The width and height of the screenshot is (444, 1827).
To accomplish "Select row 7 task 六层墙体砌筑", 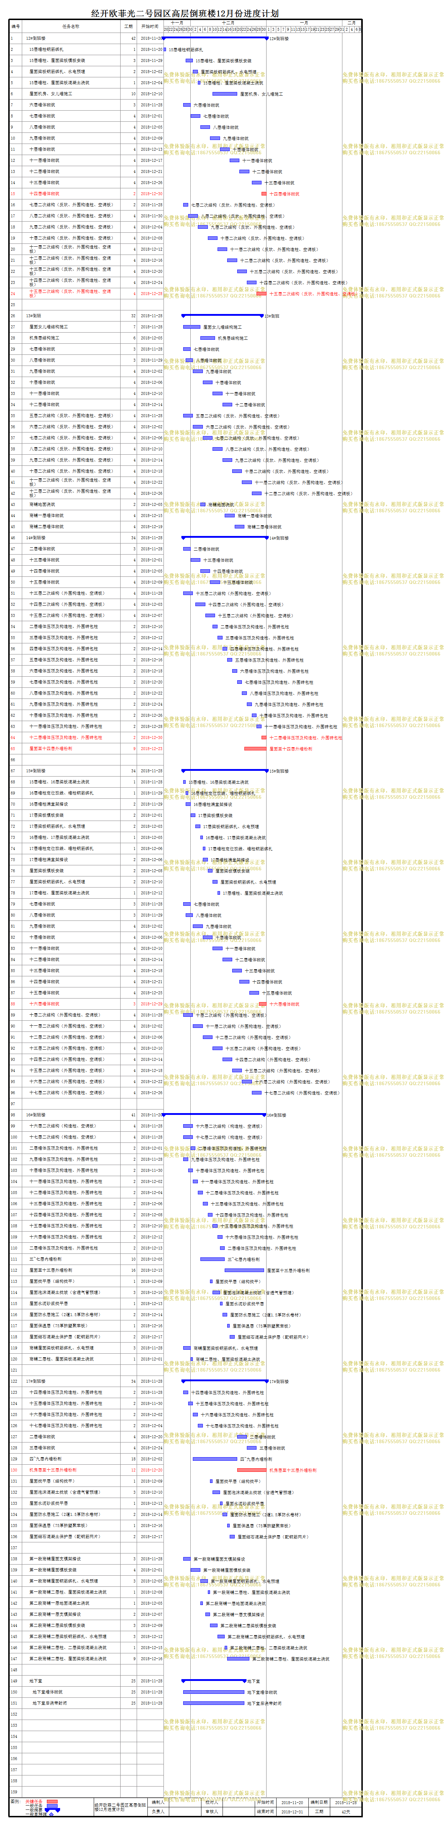I will pos(42,105).
